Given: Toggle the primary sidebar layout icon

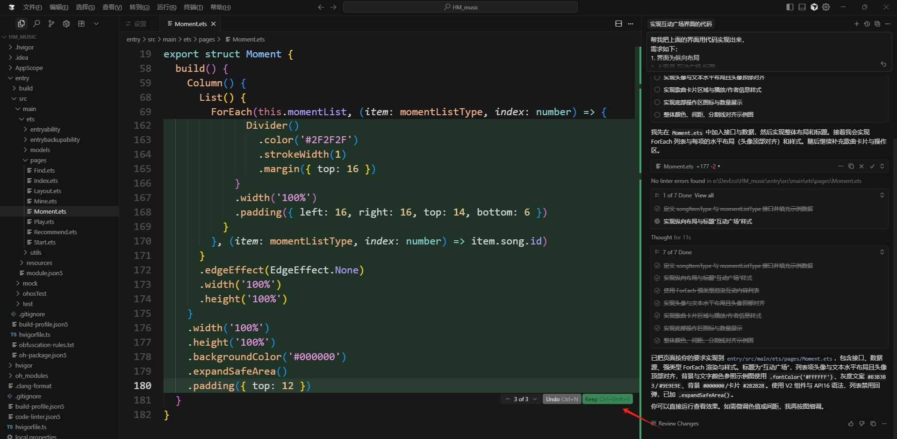Looking at the screenshot, I should pos(790,7).
